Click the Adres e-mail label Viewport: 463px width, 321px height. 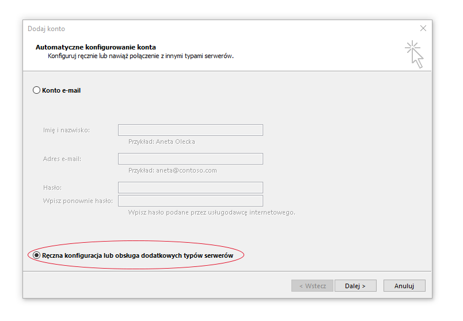click(x=62, y=159)
